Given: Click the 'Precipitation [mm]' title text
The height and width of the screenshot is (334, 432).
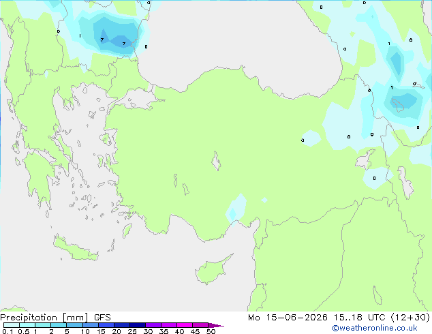Looking at the screenshot, I should 44,318.
